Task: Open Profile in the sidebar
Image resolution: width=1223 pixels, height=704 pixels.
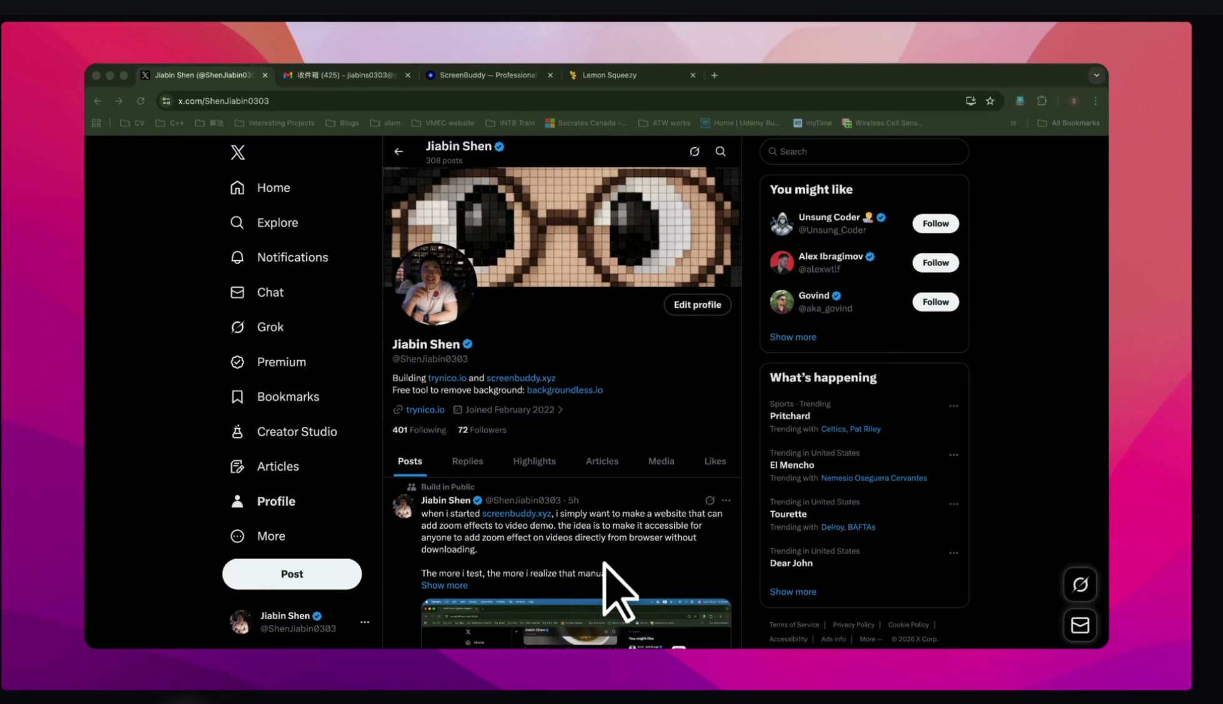Action: point(262,501)
